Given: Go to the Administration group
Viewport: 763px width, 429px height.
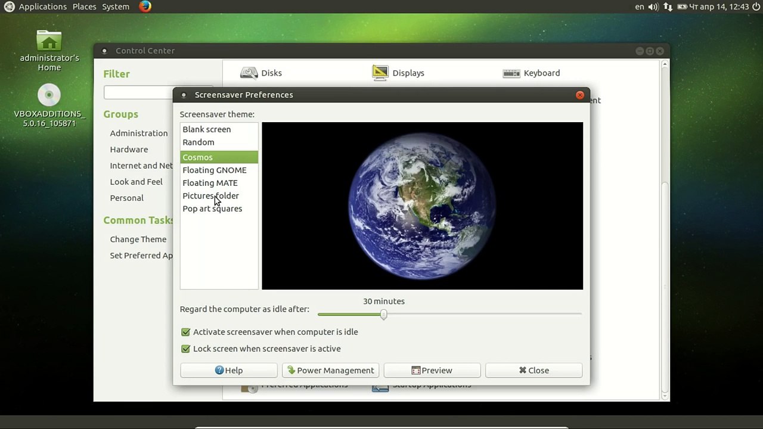Looking at the screenshot, I should tap(138, 133).
